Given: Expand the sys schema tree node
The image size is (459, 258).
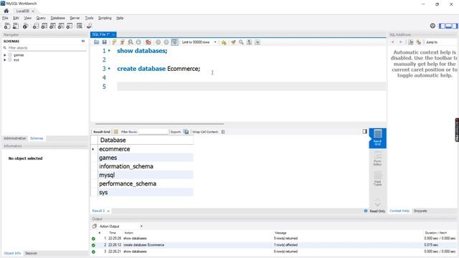Looking at the screenshot, I should [5, 59].
